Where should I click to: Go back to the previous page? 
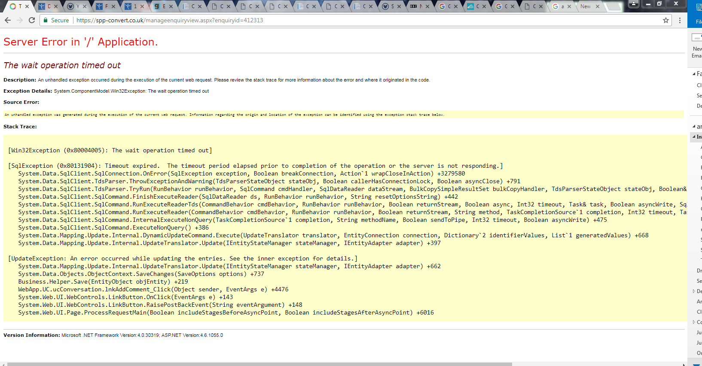8,20
